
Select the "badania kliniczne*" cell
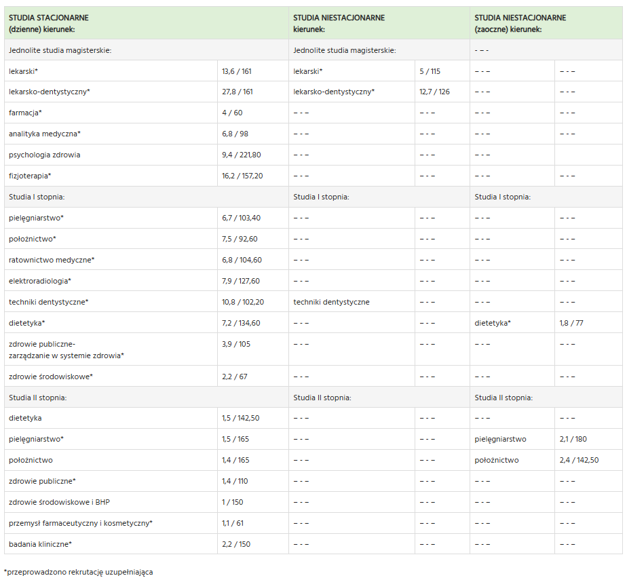(x=40, y=544)
